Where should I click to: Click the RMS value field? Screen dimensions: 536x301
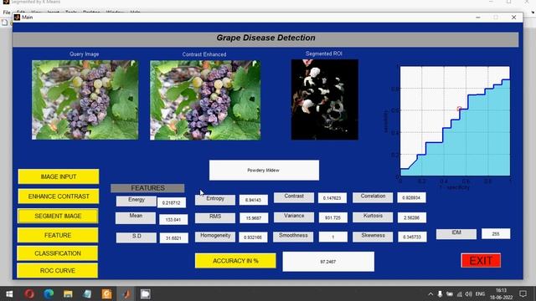pyautogui.click(x=254, y=218)
